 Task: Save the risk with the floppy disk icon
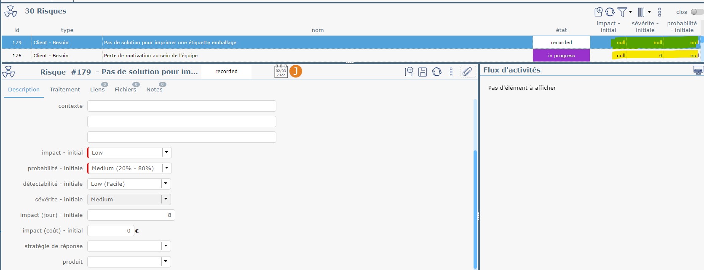(423, 72)
